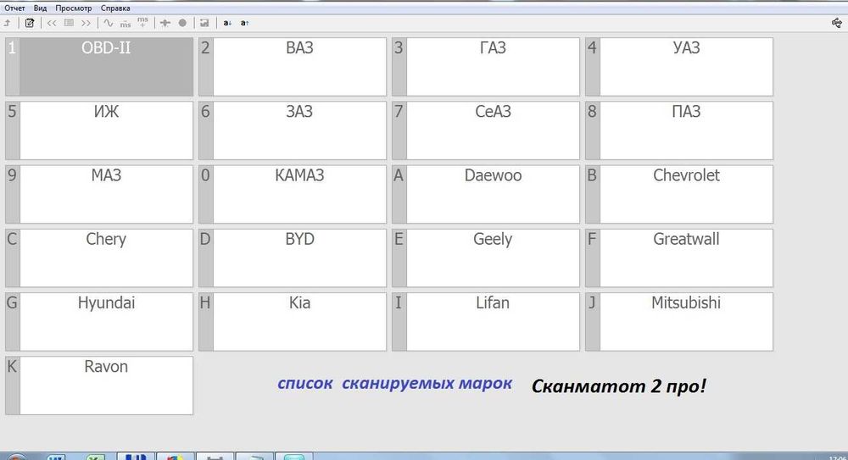Click the double right chevron next icon
This screenshot has height=460, width=848.
click(x=86, y=23)
